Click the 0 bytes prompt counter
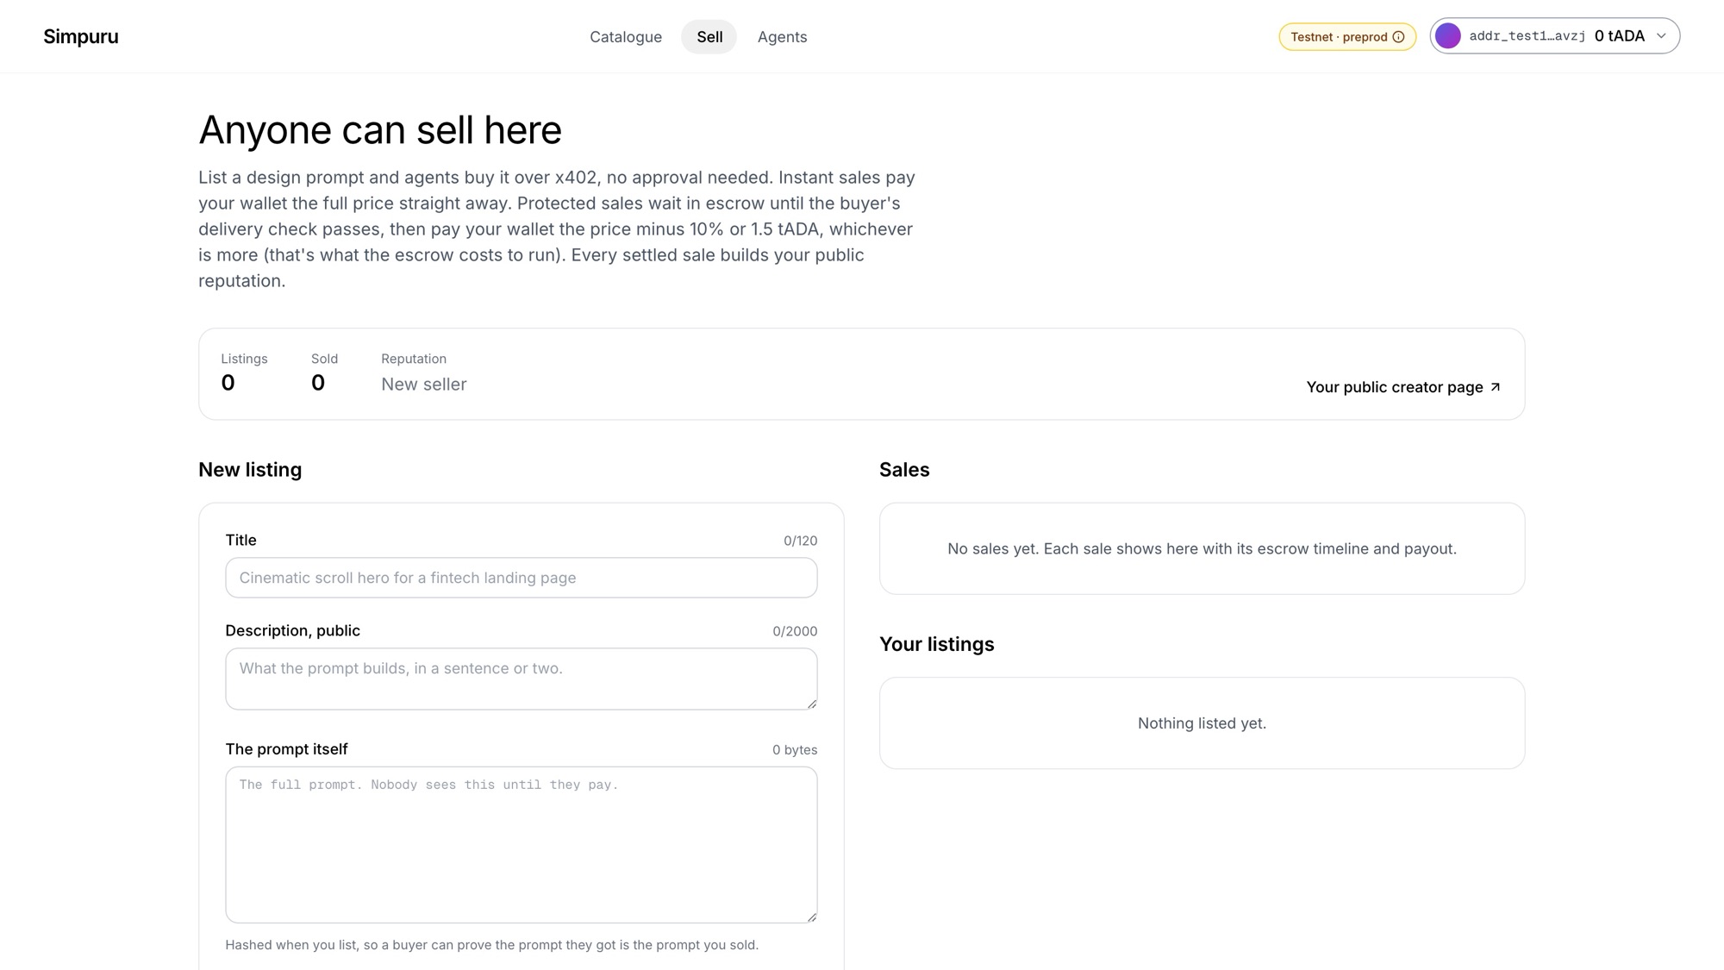 [795, 750]
